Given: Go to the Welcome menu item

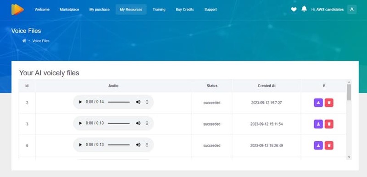Looking at the screenshot, I should coord(42,10).
